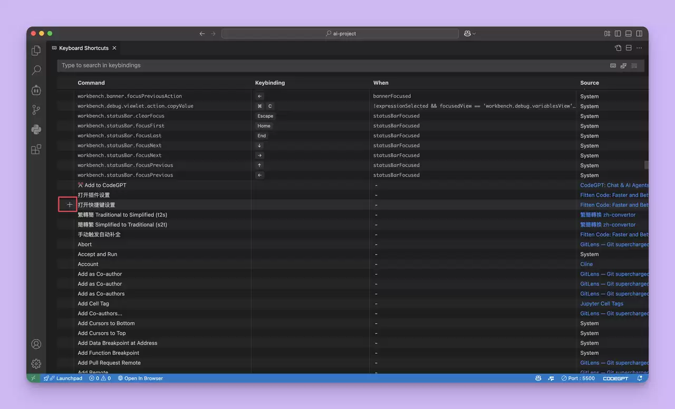Open the Accounts menu icon

(x=36, y=344)
